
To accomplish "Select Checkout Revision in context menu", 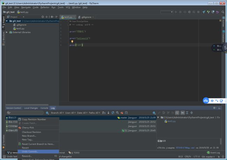I will [x=38, y=132].
